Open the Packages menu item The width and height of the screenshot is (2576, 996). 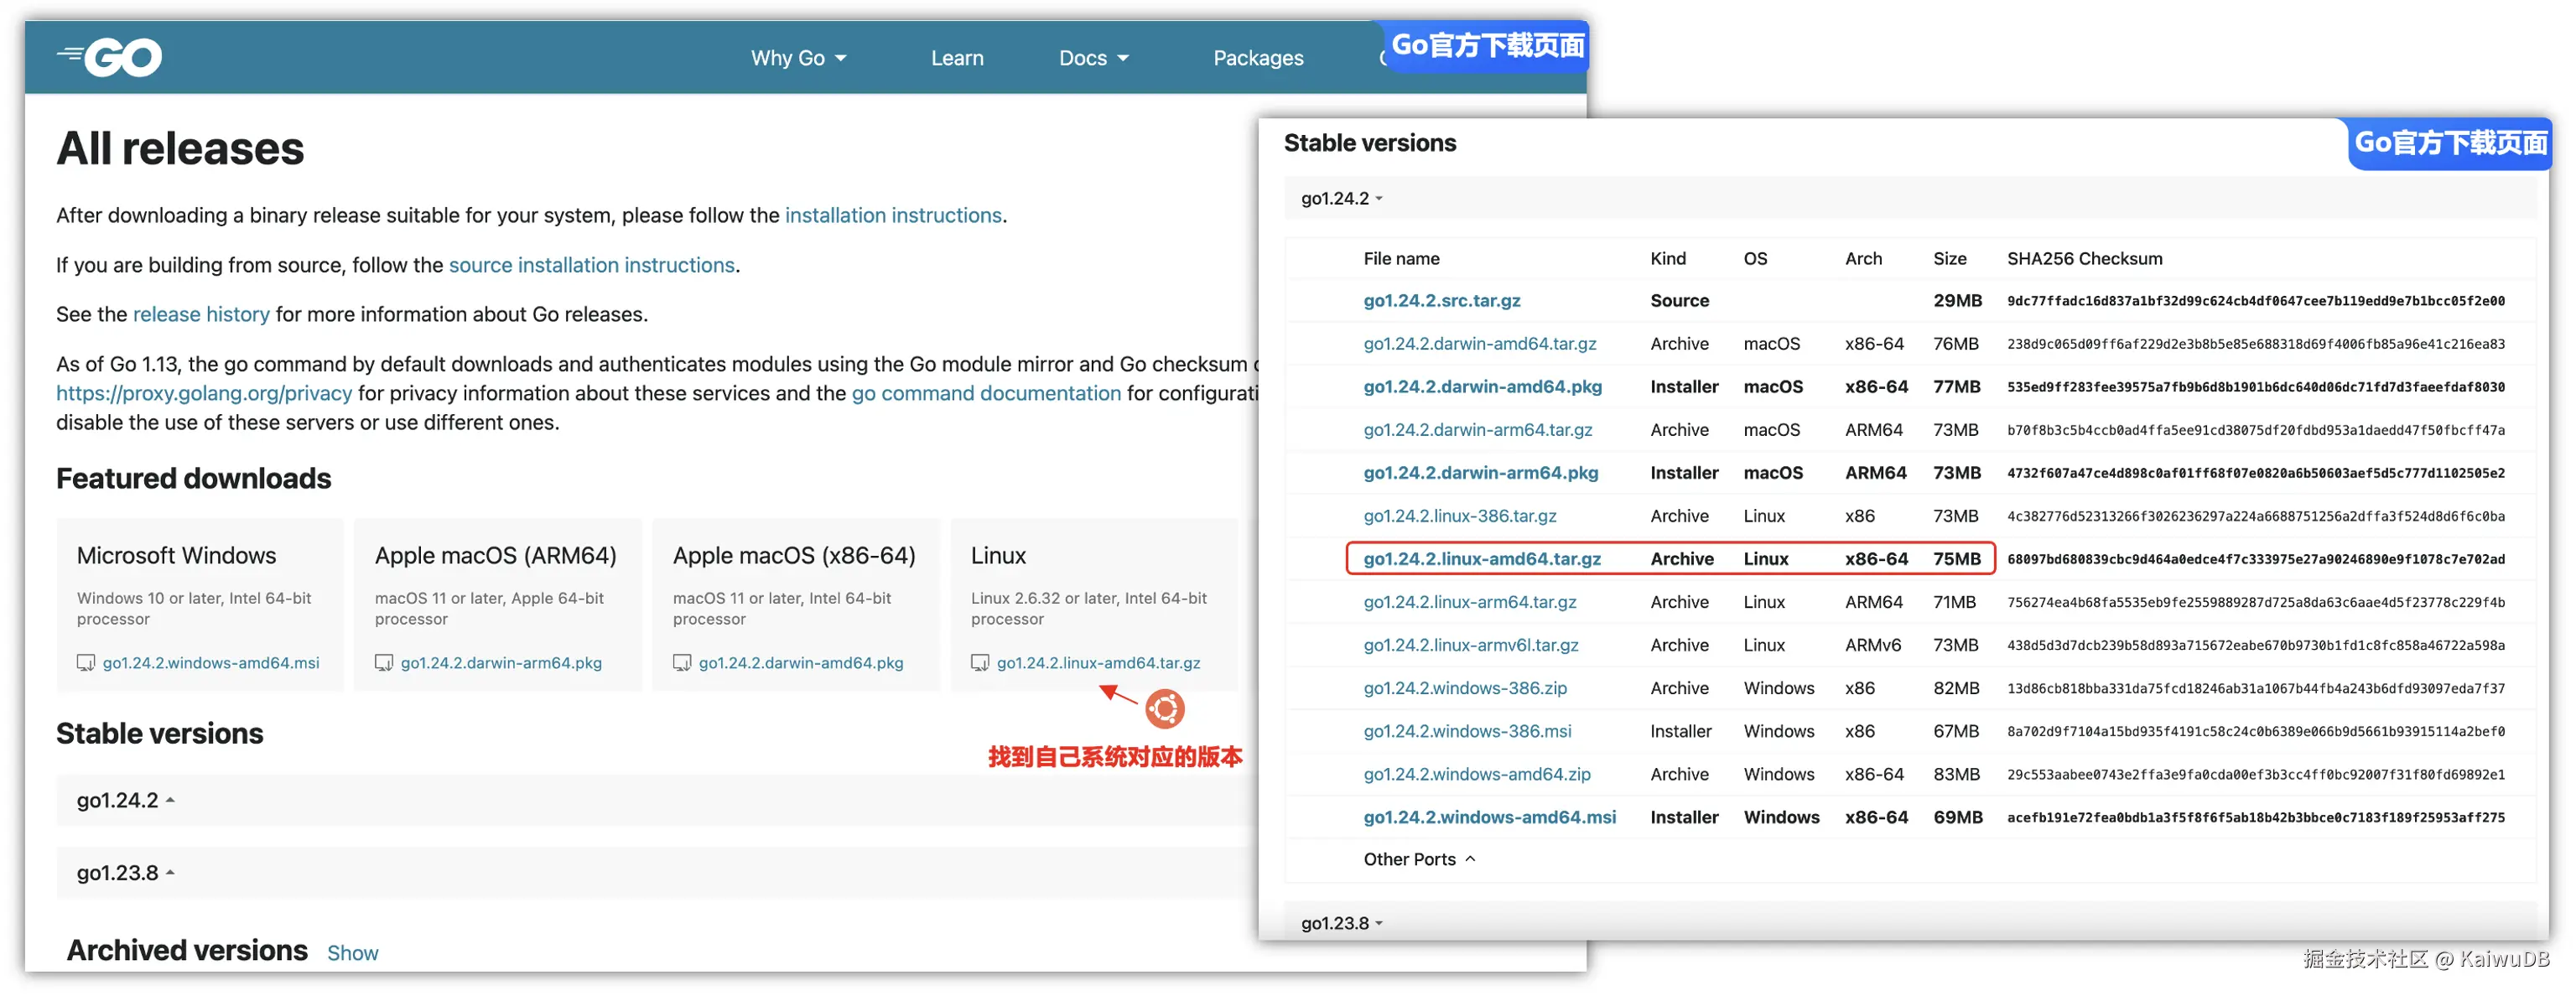tap(1257, 58)
